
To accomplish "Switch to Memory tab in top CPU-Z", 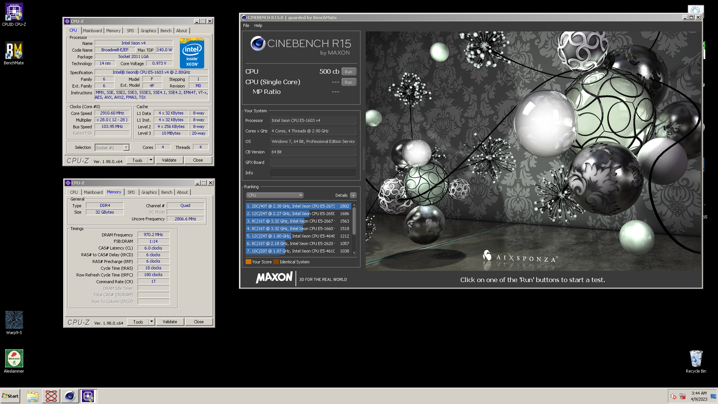I will (x=113, y=31).
